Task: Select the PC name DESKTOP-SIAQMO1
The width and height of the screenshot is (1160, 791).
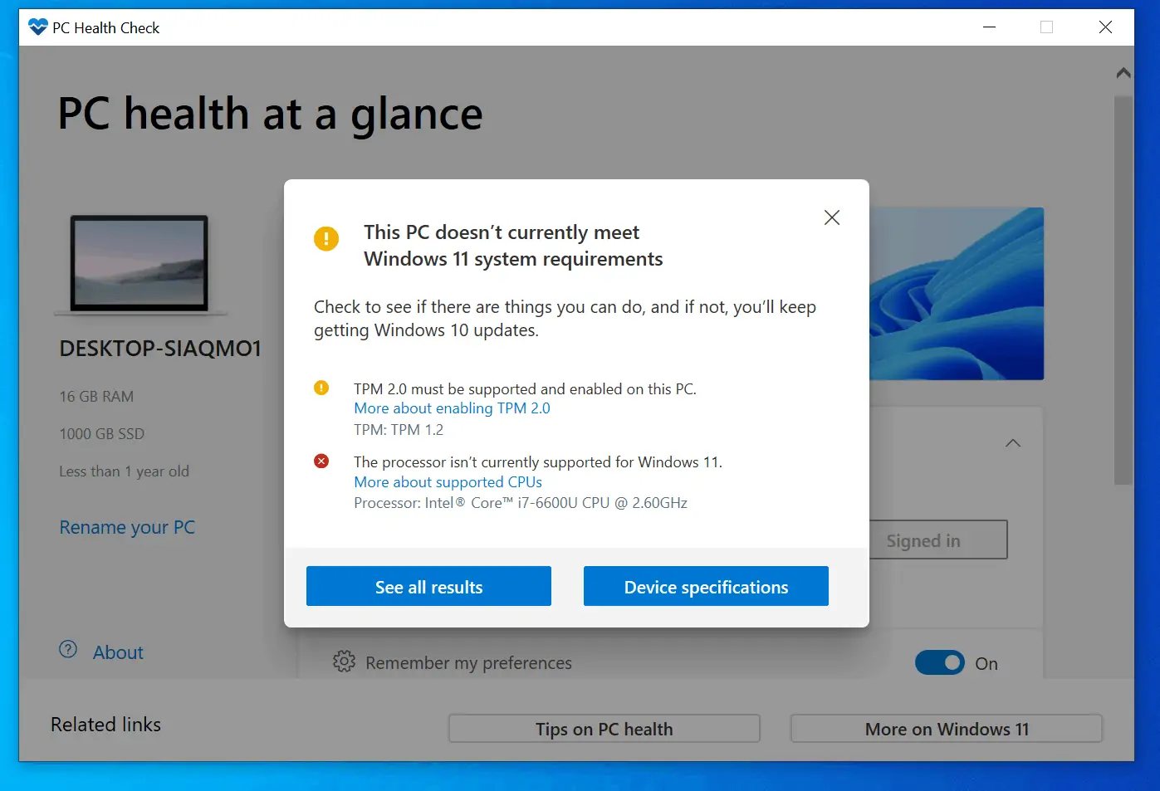Action: pos(160,349)
